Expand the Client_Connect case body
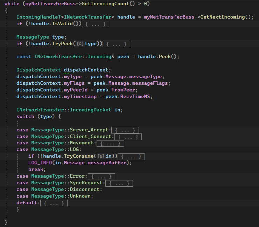The width and height of the screenshot is (259, 227). coord(128,137)
